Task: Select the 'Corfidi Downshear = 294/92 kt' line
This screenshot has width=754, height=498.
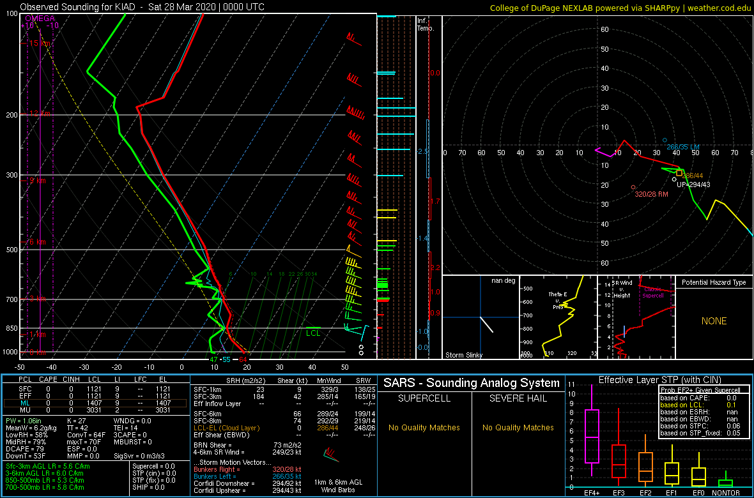Action: pos(247,483)
